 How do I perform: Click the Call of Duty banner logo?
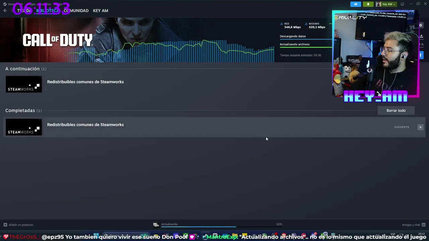(57, 40)
